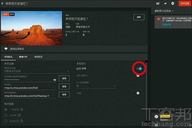
Task: Click the share arrow icon
Action: tap(165, 4)
